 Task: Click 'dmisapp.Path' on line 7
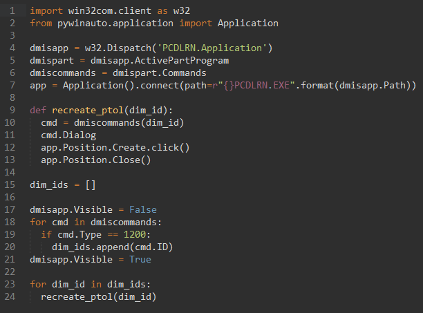(x=373, y=86)
